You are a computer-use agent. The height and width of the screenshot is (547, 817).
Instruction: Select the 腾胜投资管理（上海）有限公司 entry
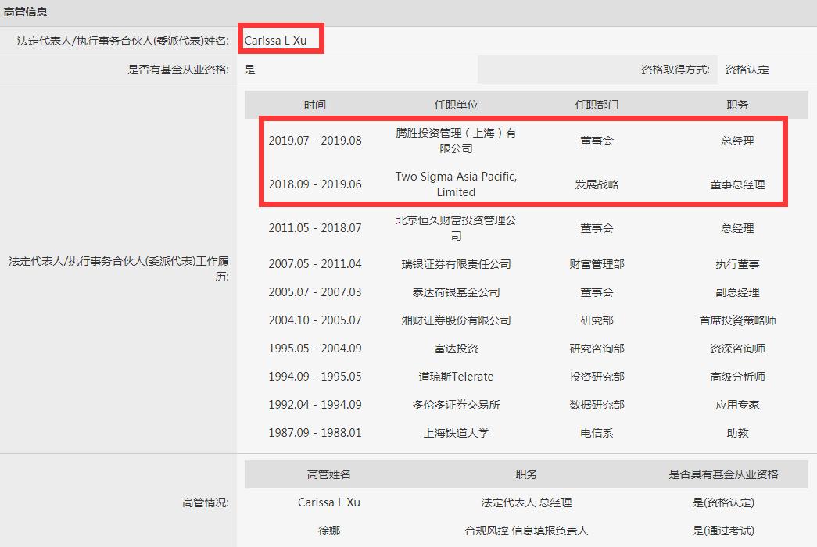[455, 141]
